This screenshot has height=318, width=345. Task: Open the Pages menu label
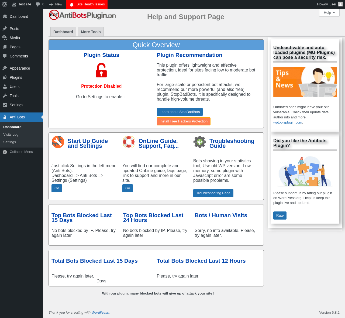click(15, 47)
